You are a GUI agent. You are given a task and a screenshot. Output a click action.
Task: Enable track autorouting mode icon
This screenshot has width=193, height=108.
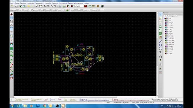click(x=93, y=6)
